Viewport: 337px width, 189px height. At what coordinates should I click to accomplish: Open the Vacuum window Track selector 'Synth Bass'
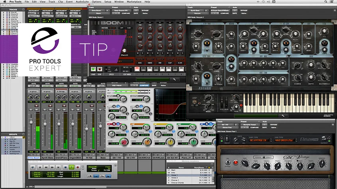[197, 10]
